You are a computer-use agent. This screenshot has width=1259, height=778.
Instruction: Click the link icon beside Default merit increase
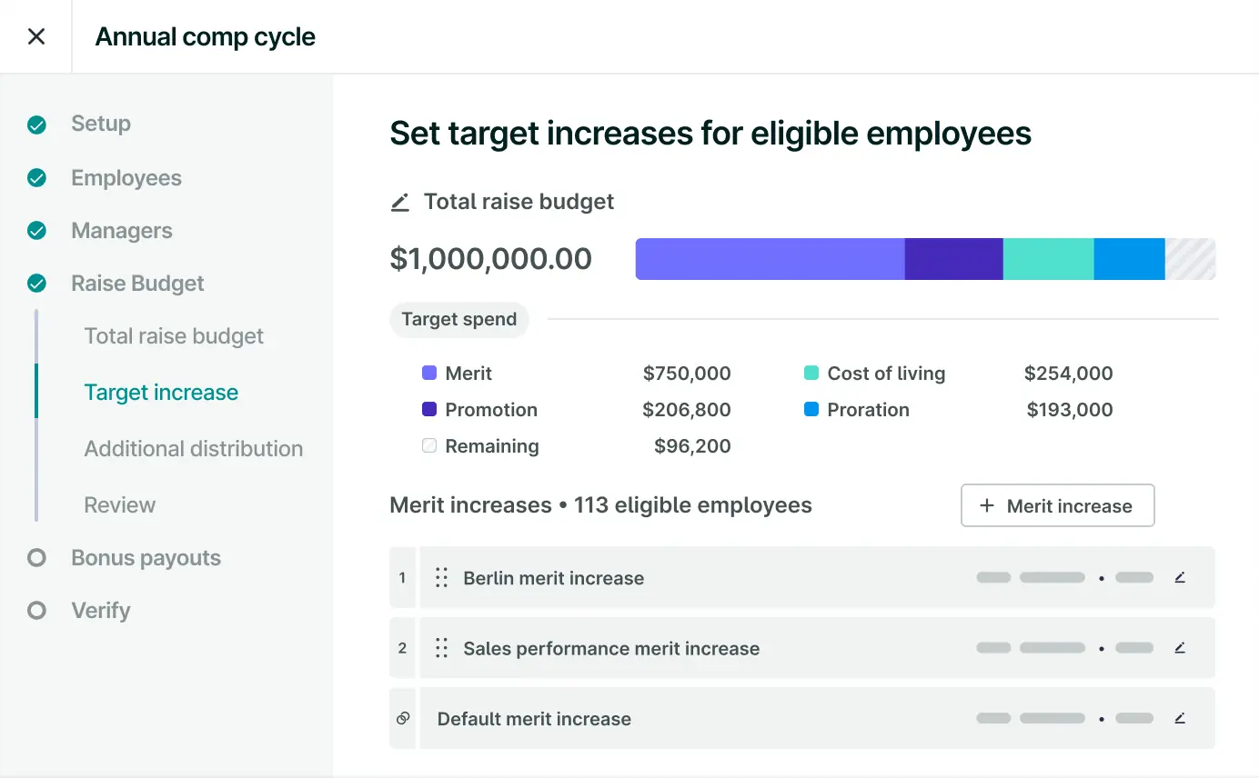[403, 718]
